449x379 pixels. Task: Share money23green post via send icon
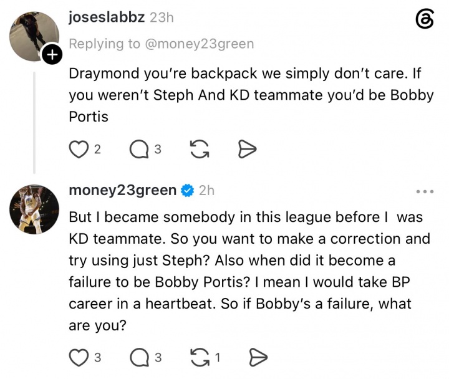258,358
